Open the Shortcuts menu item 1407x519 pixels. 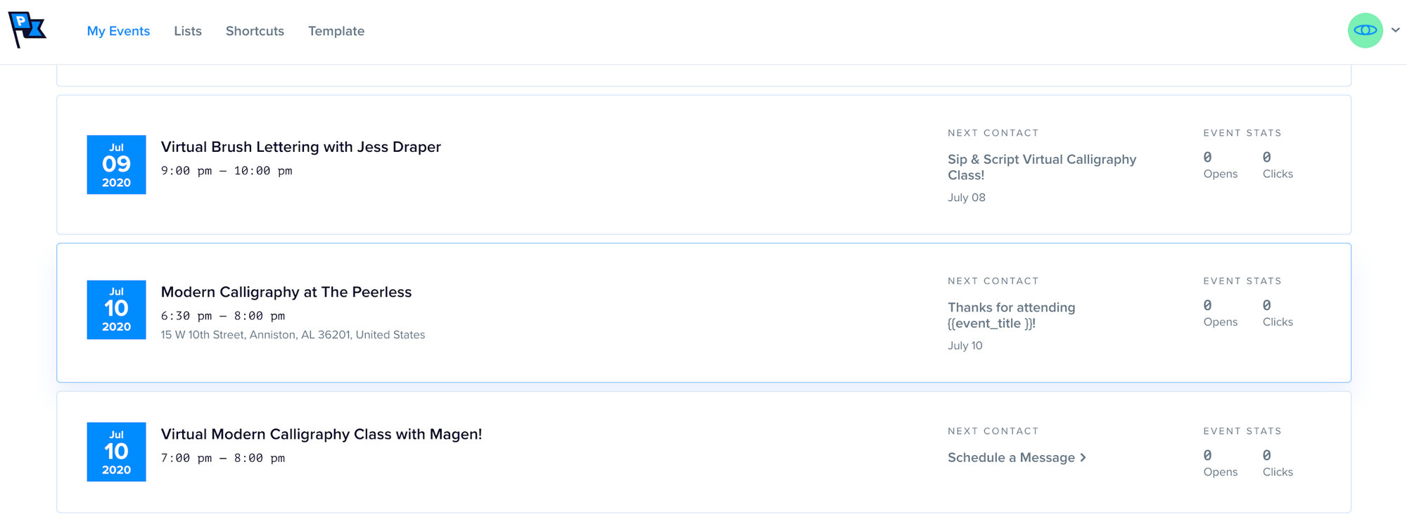tap(255, 31)
